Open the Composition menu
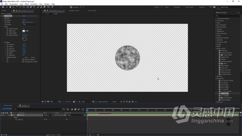The image size is (242, 136). [x=13, y=4]
